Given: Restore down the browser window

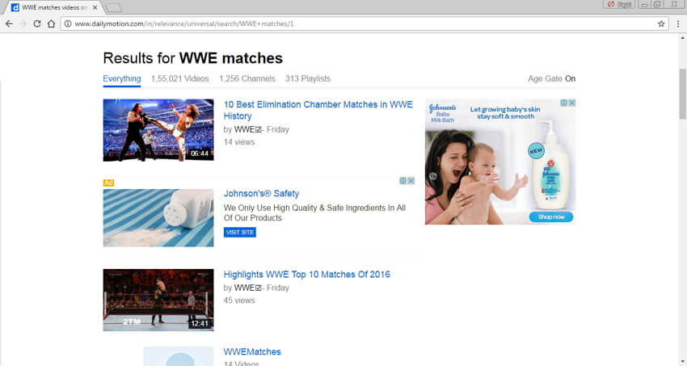Looking at the screenshot, I should [657, 4].
